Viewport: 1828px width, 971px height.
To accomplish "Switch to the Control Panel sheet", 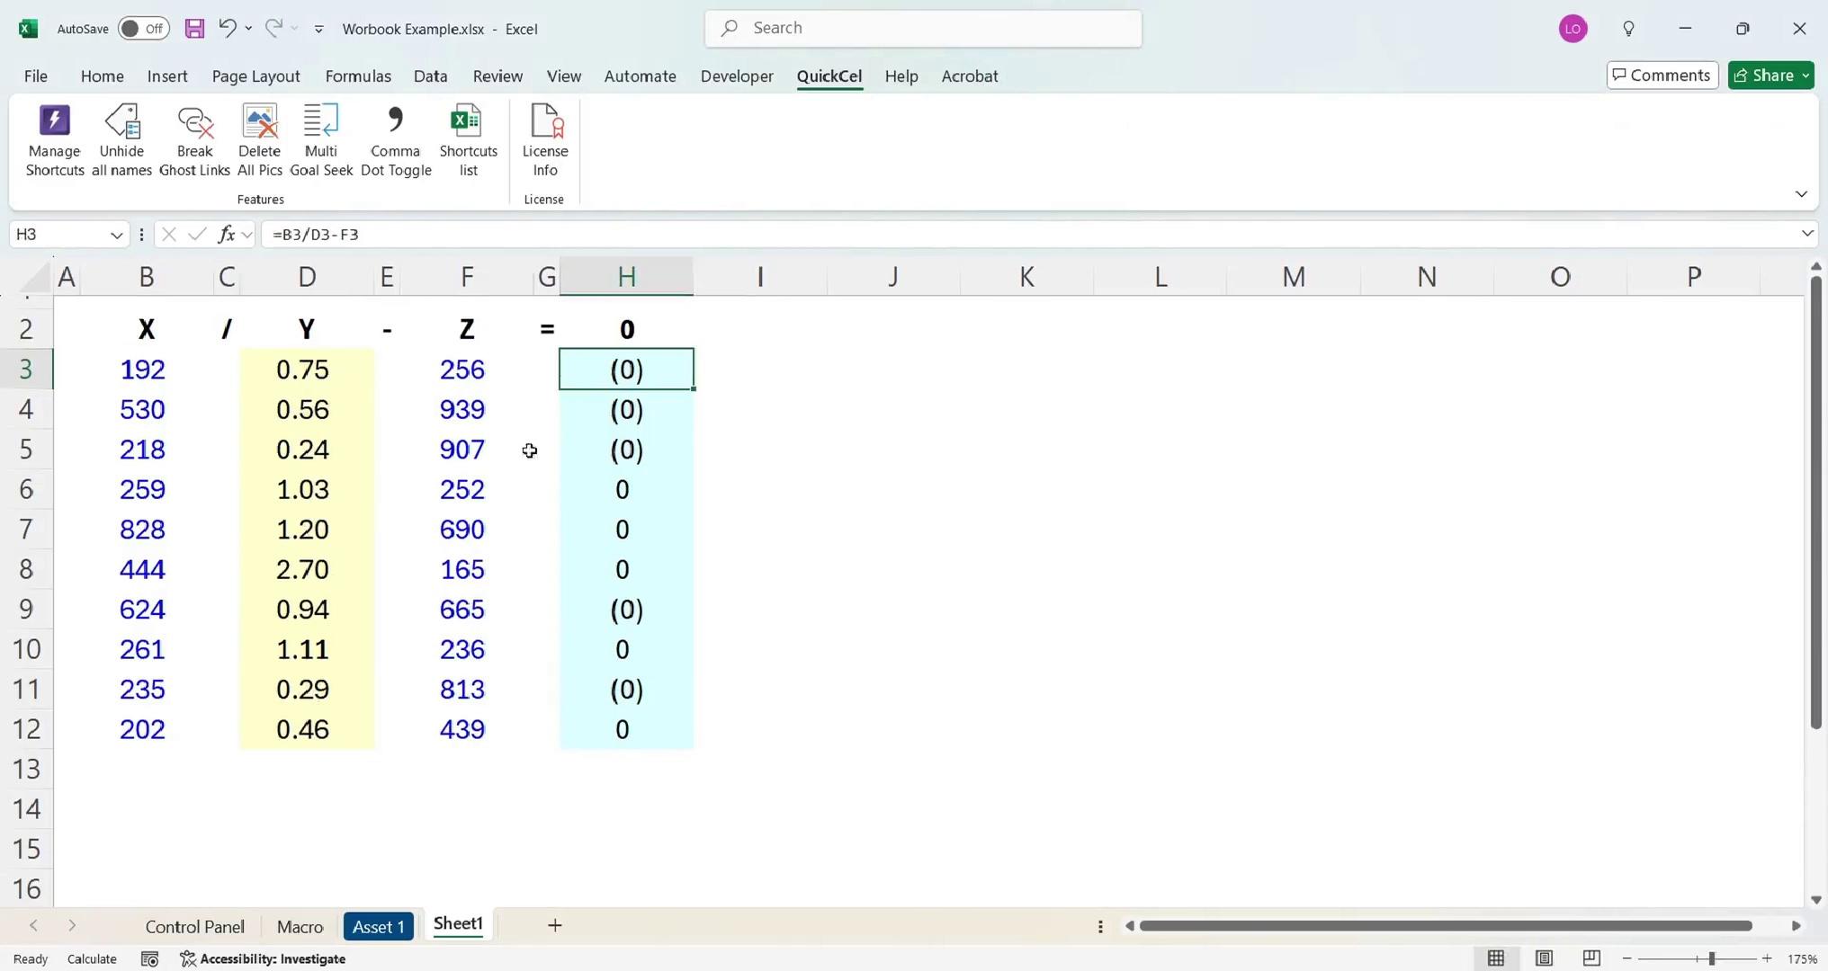I will pyautogui.click(x=194, y=925).
